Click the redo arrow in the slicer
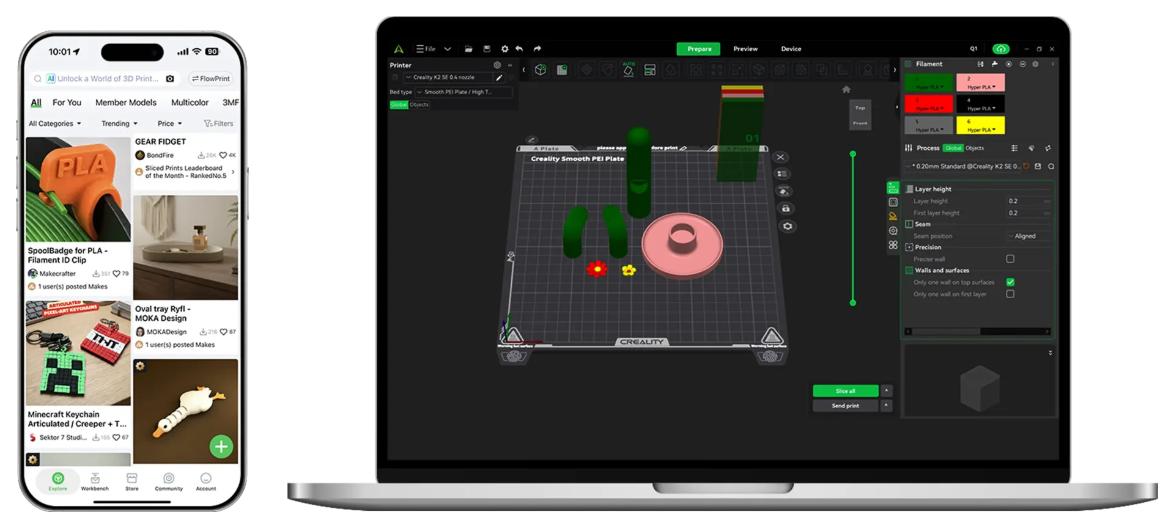The image size is (1174, 512). point(537,49)
